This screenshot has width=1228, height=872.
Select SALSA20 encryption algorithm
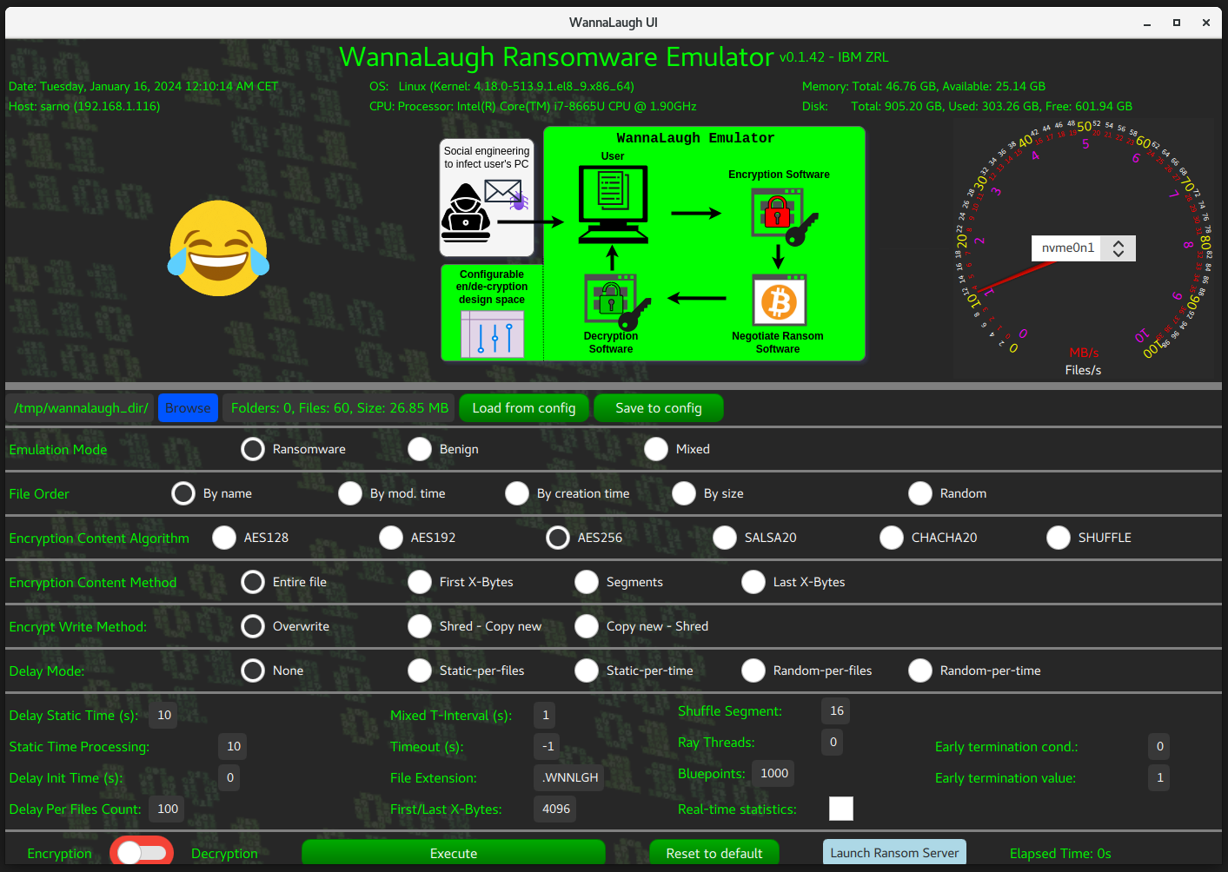tap(725, 538)
